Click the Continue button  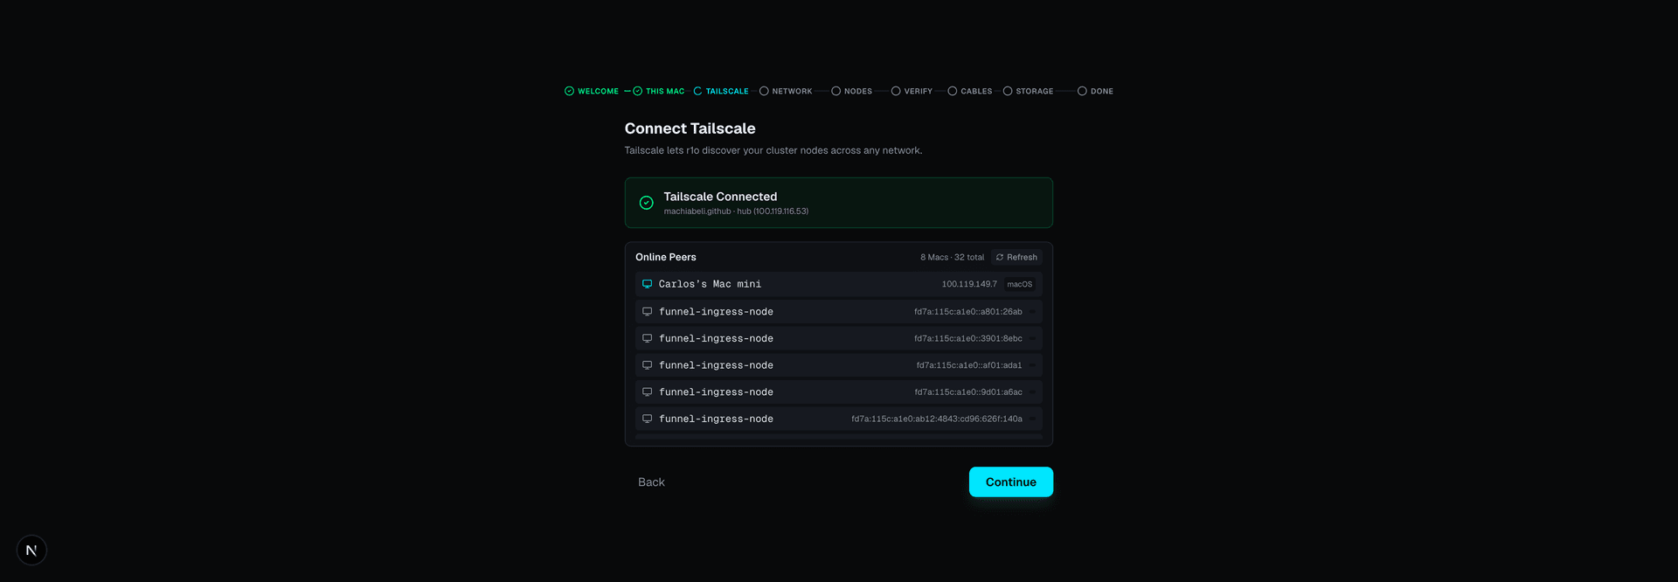click(1011, 482)
